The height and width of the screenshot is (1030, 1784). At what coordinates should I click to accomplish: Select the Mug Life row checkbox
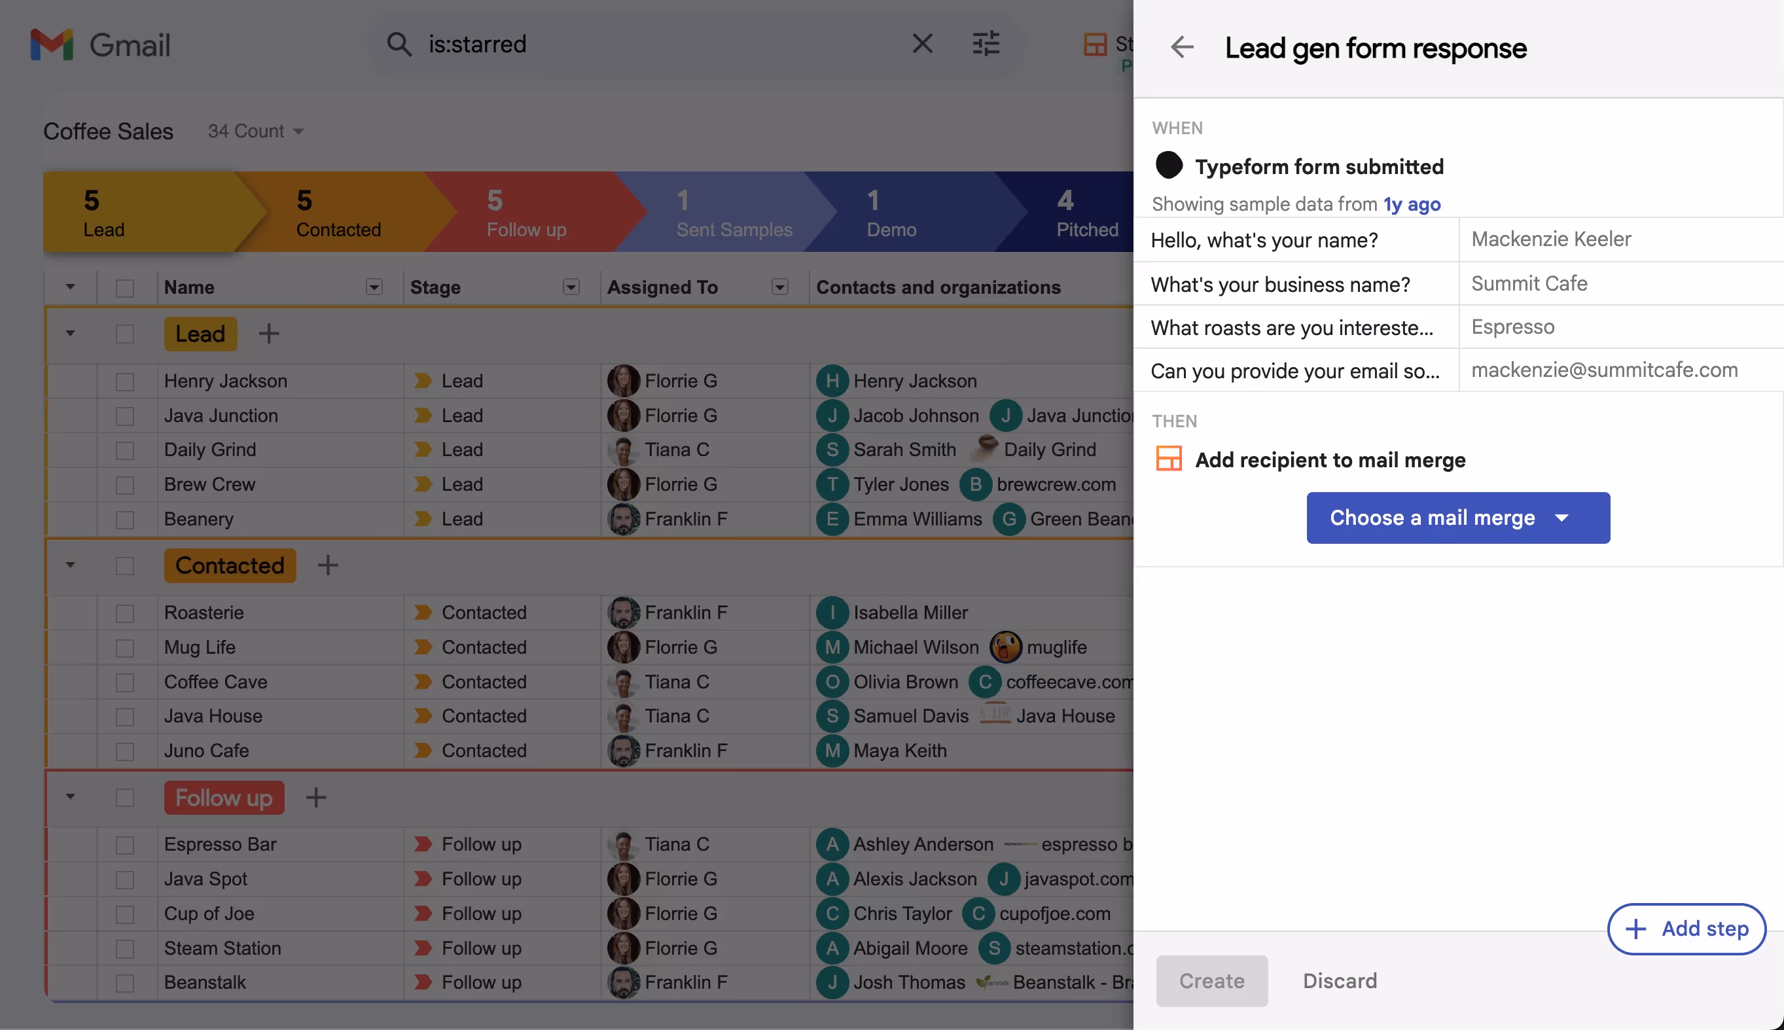point(125,647)
